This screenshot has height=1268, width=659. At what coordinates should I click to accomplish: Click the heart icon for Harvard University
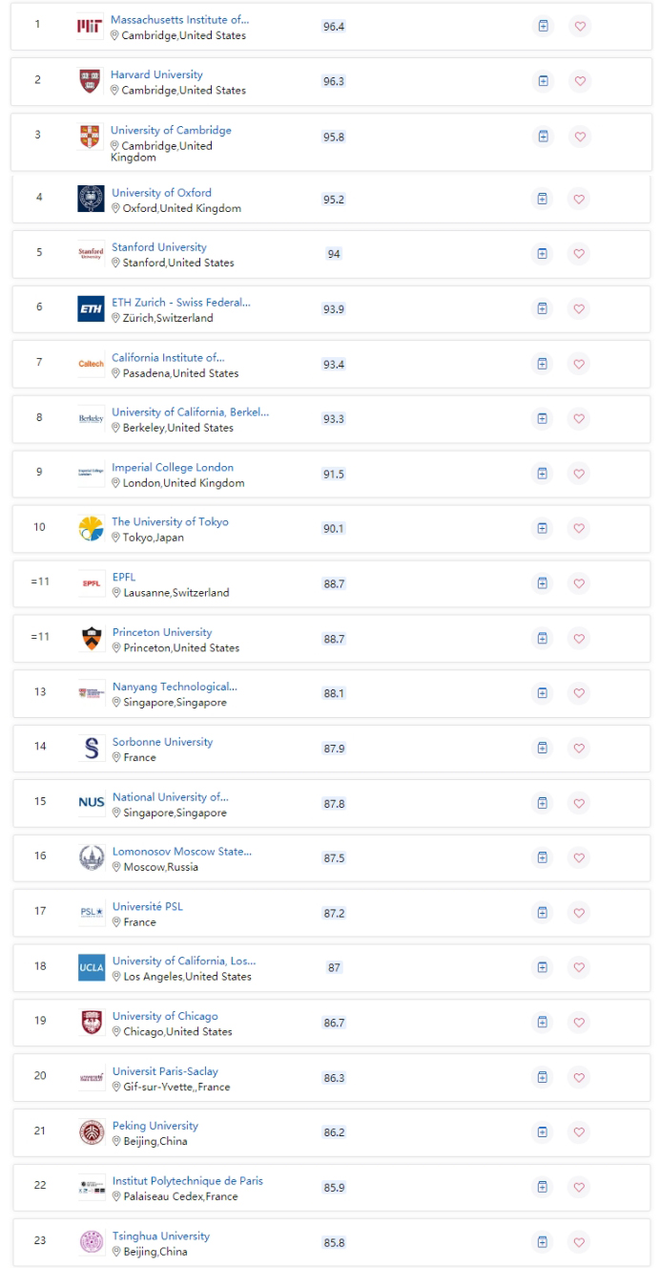[x=579, y=81]
